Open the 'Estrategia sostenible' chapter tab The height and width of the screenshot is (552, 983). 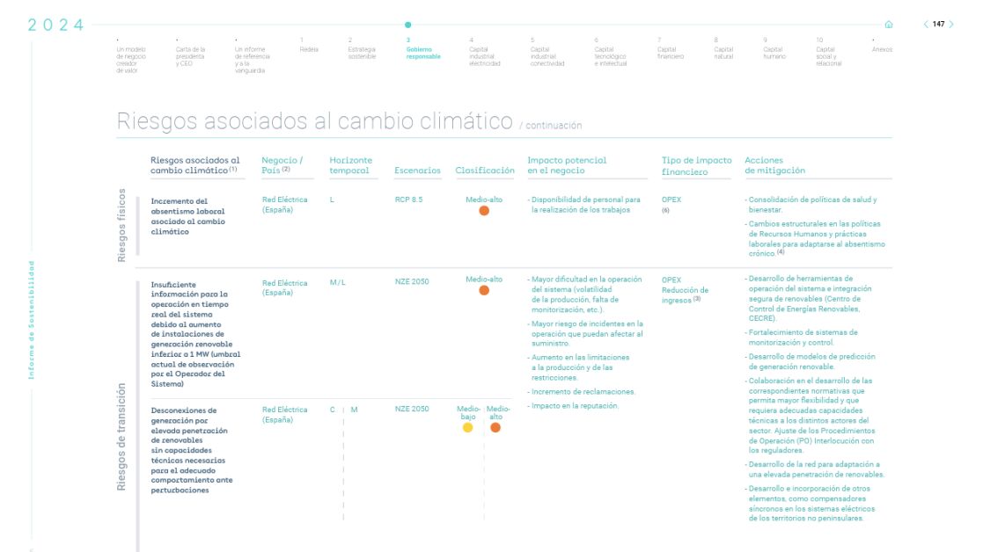(362, 53)
